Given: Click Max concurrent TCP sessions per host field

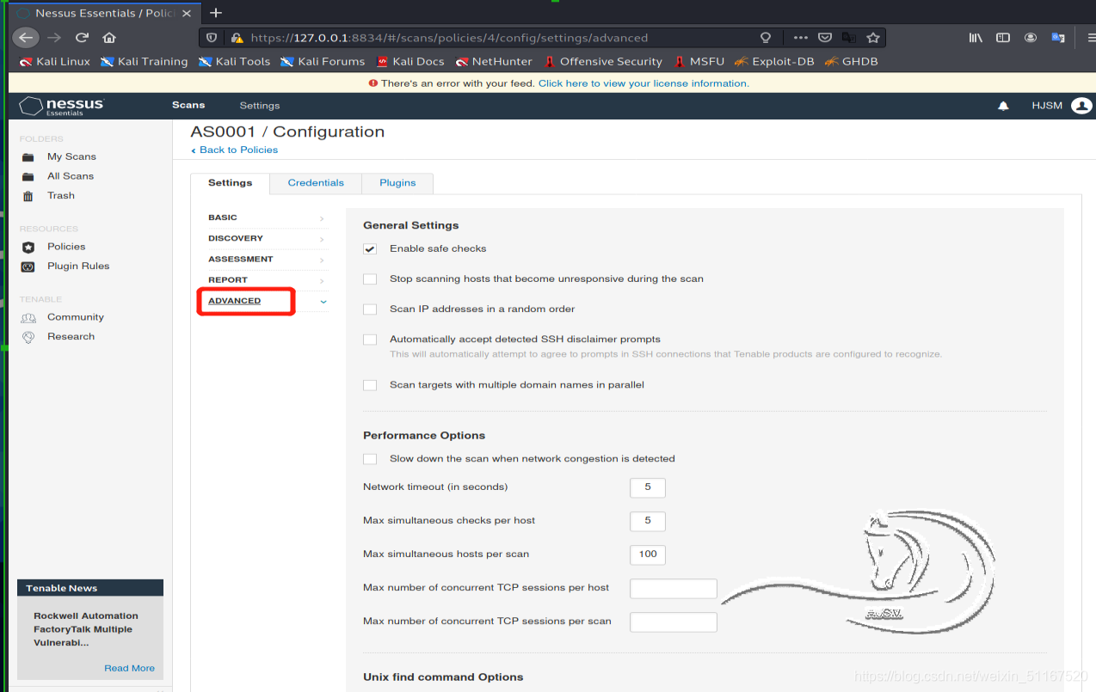Looking at the screenshot, I should pos(674,588).
